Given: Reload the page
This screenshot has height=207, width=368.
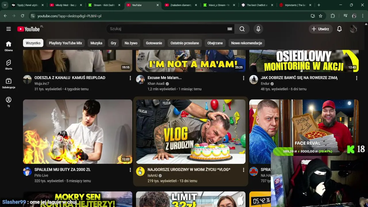Looking at the screenshot, I should coord(22,16).
